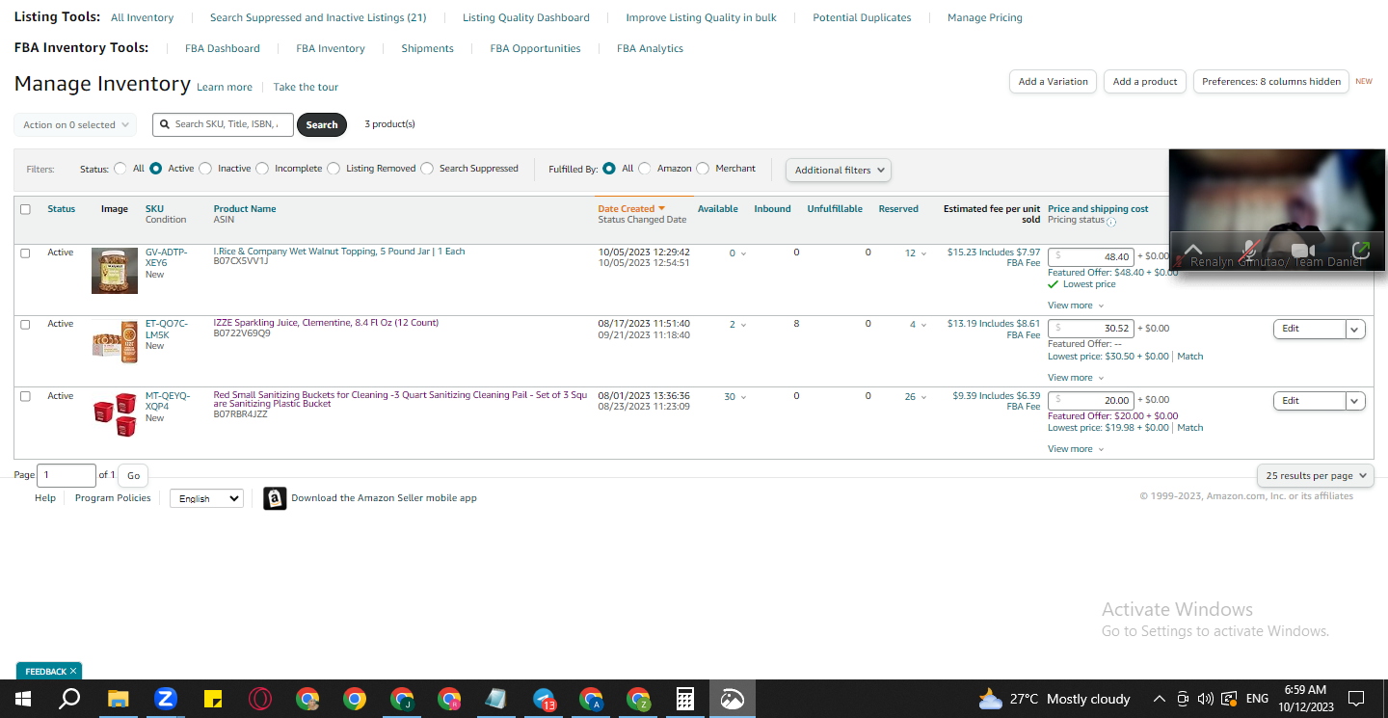Click the green share-screen icon in the meeting overlay
Viewport: 1388px width, 718px height.
pos(1361,249)
